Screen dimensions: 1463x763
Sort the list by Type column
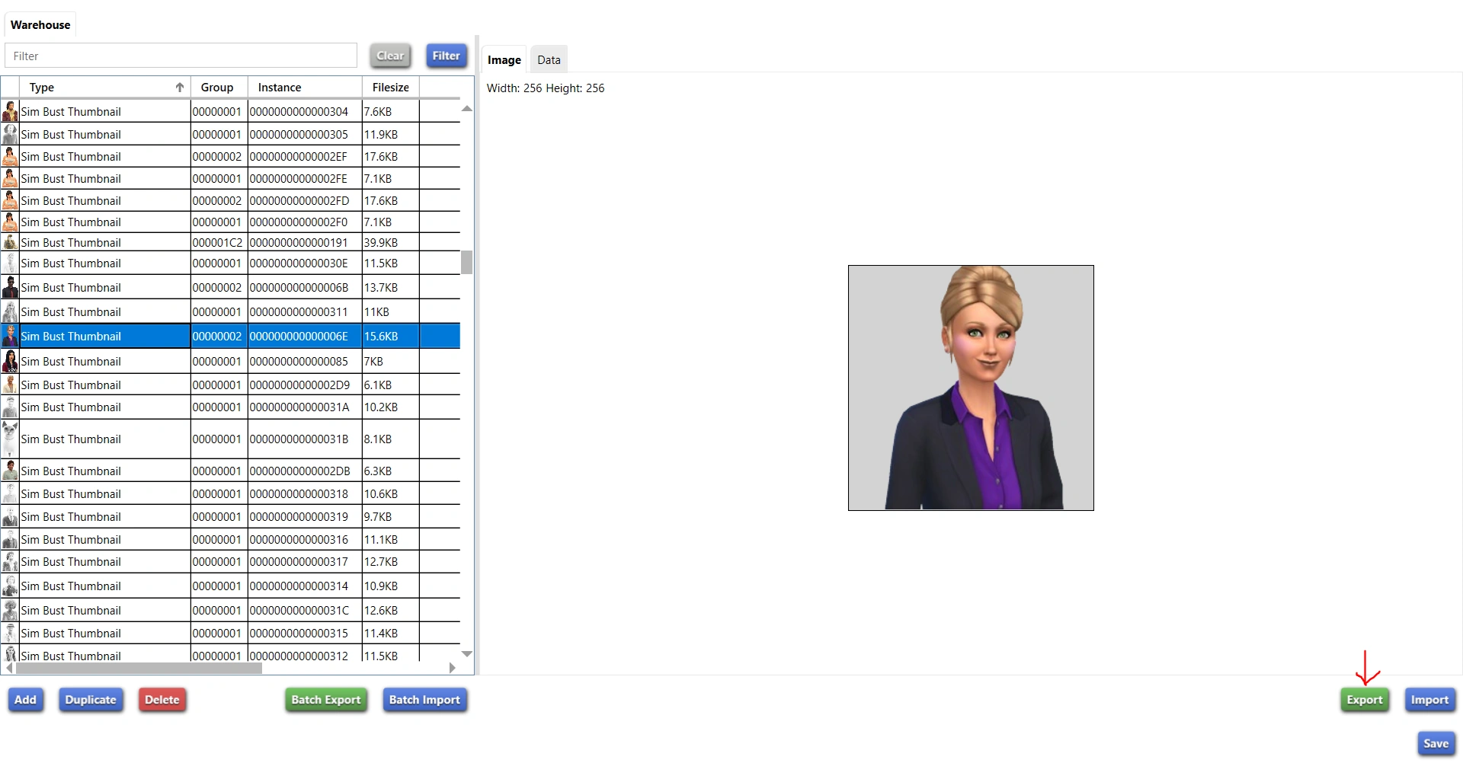(x=105, y=87)
